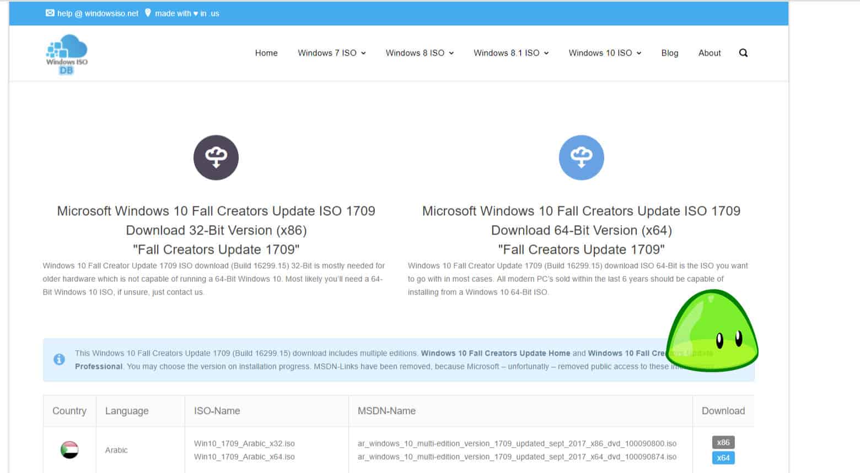The height and width of the screenshot is (473, 860).
Task: Click the email envelope icon in the top bar
Action: (x=49, y=13)
